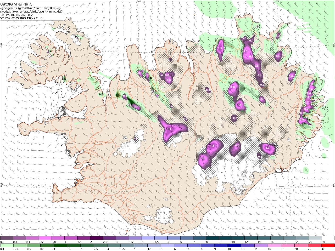Click the header line starting 'slydda/snjókoma'
The image size is (335, 251).
pos(31,12)
